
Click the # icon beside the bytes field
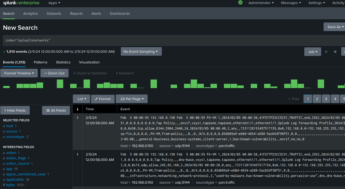tap(4, 185)
